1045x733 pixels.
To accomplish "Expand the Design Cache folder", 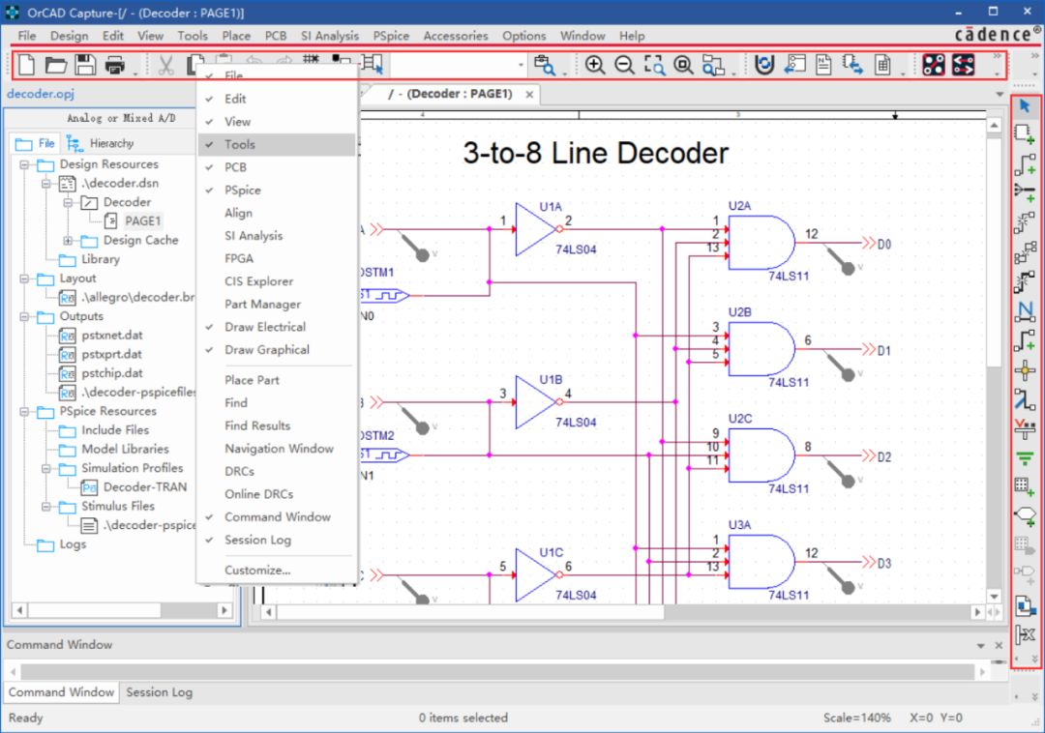I will (x=68, y=241).
